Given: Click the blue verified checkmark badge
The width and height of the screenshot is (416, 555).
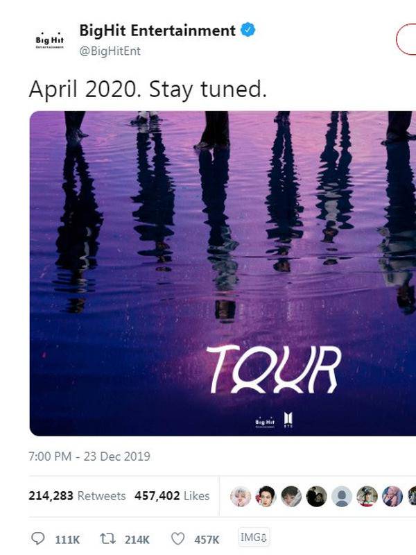Looking at the screenshot, I should tap(248, 31).
